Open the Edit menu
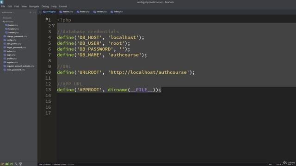The width and height of the screenshot is (296, 166). pyautogui.click(x=10, y=6)
